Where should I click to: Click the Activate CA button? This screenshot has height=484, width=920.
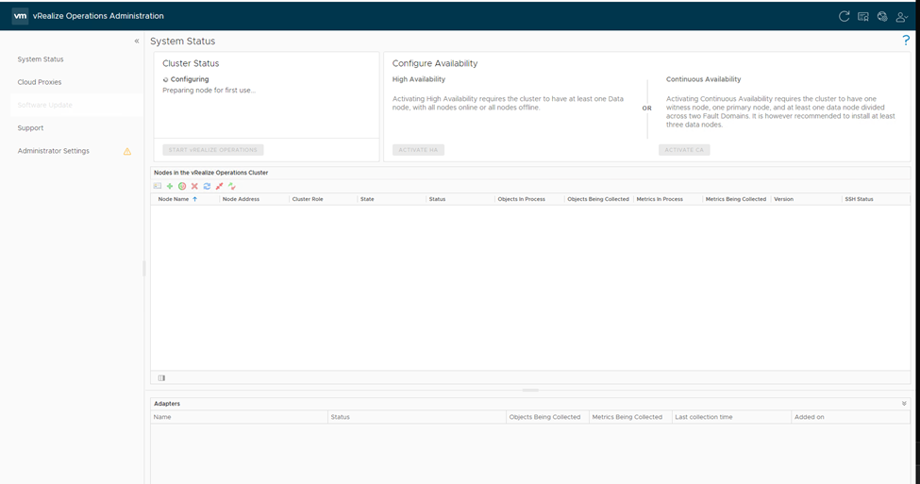[684, 150]
